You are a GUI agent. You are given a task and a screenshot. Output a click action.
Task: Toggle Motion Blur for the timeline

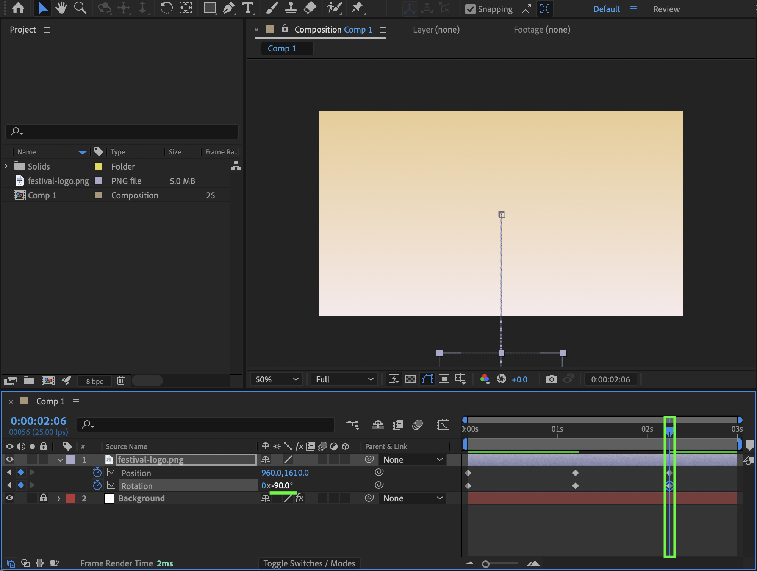[x=417, y=425]
